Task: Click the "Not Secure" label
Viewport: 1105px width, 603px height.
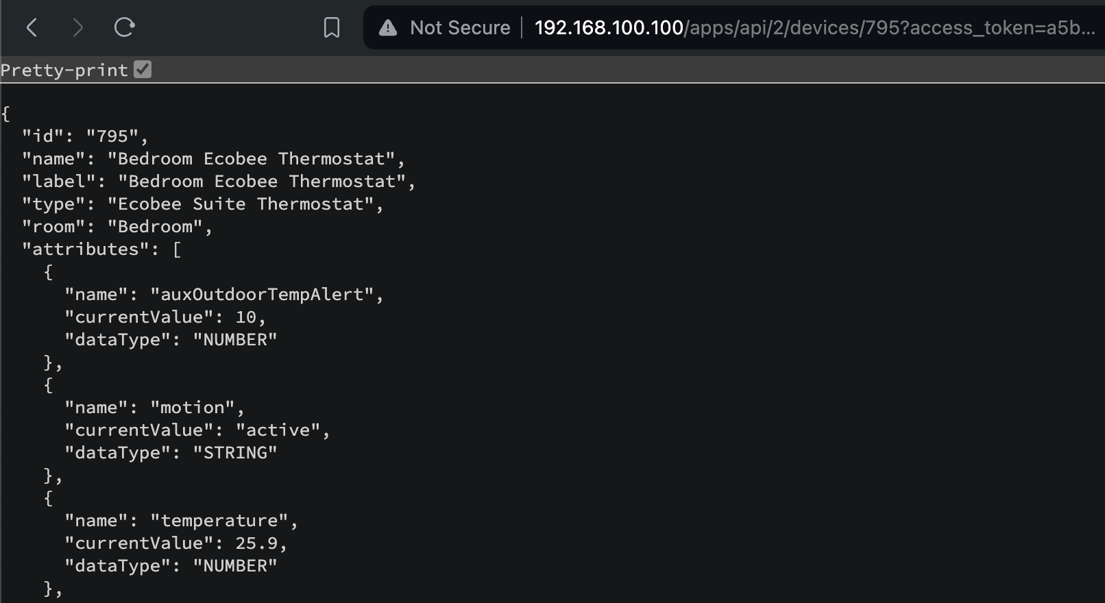Action: [x=460, y=27]
